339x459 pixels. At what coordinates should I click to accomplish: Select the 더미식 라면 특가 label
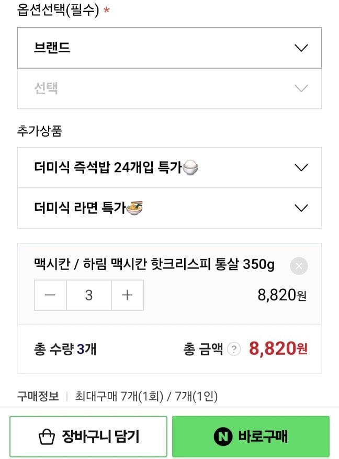[80, 208]
